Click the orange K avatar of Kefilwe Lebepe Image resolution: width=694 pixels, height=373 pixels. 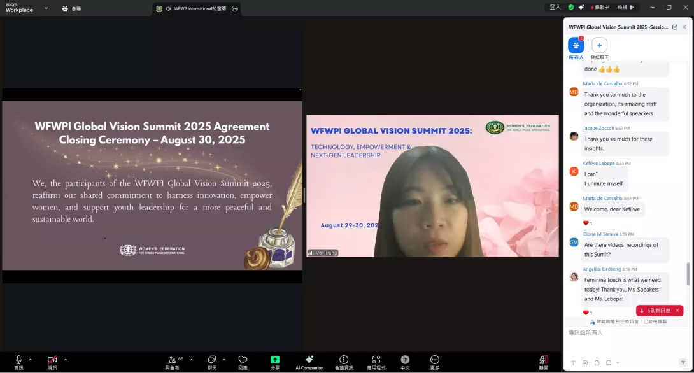[x=574, y=171]
